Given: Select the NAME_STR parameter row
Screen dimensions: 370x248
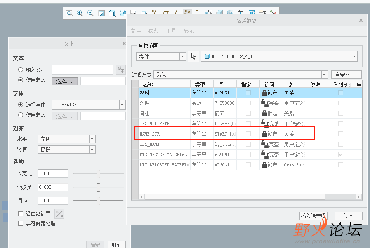Looking at the screenshot, I should point(250,134).
